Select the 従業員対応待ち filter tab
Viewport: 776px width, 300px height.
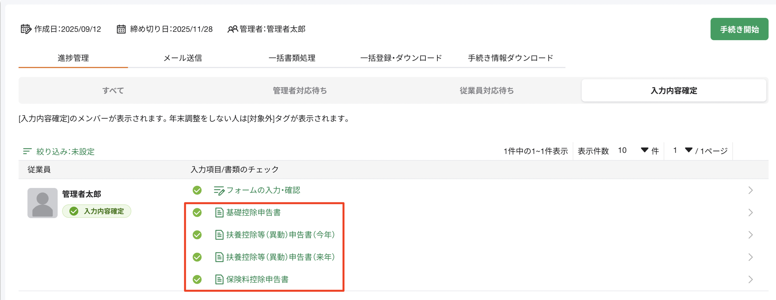point(487,90)
